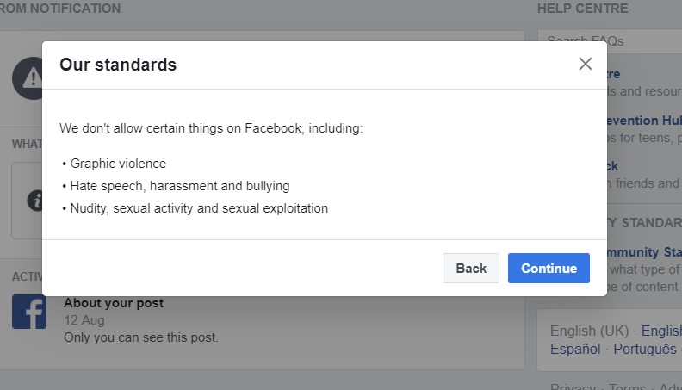Click the round info icon
This screenshot has width=682, height=390.
click(x=34, y=201)
